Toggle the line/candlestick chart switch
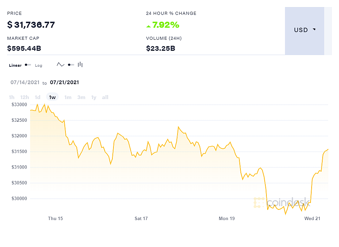The width and height of the screenshot is (339, 247). (x=71, y=65)
